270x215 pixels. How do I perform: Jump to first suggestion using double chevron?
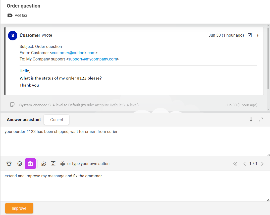tap(235, 164)
